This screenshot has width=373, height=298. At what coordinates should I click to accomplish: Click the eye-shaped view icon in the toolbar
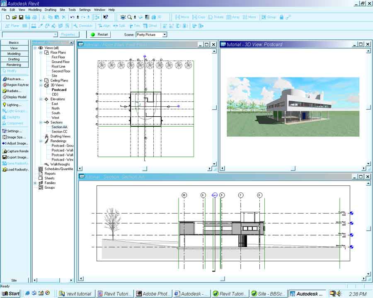tap(123, 17)
